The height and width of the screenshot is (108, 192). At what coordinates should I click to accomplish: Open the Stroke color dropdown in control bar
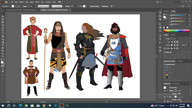(20, 6)
